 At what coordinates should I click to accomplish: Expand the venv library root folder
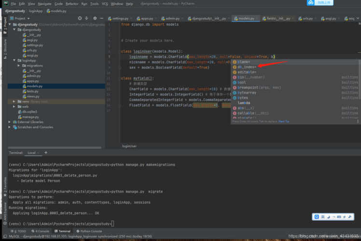(14, 101)
